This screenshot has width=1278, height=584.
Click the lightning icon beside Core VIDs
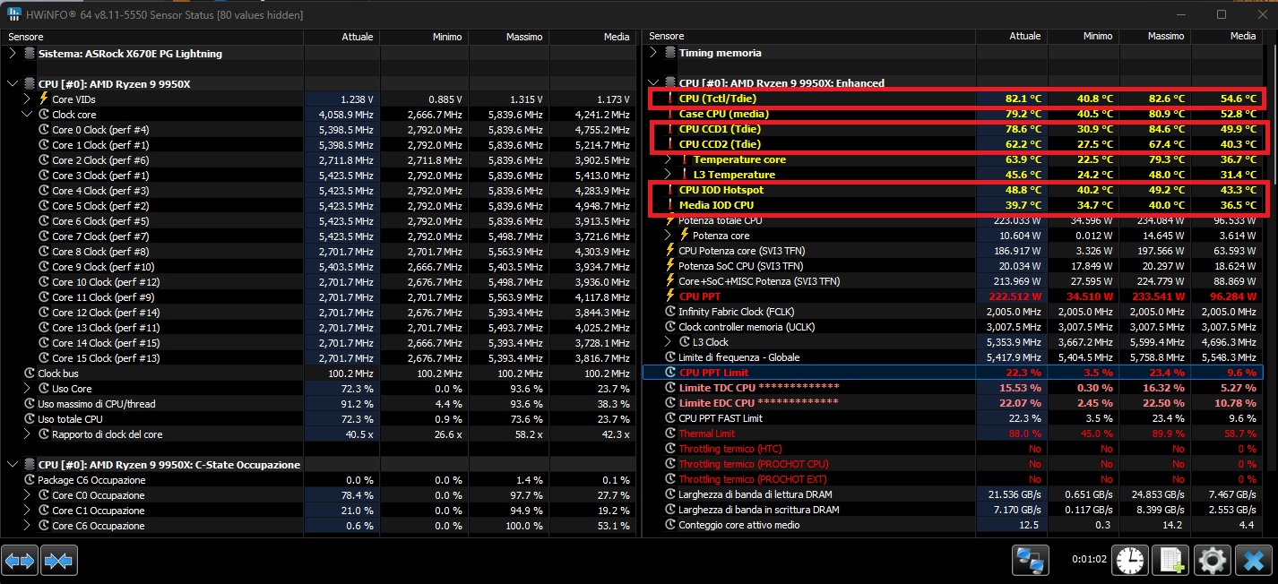pyautogui.click(x=44, y=99)
